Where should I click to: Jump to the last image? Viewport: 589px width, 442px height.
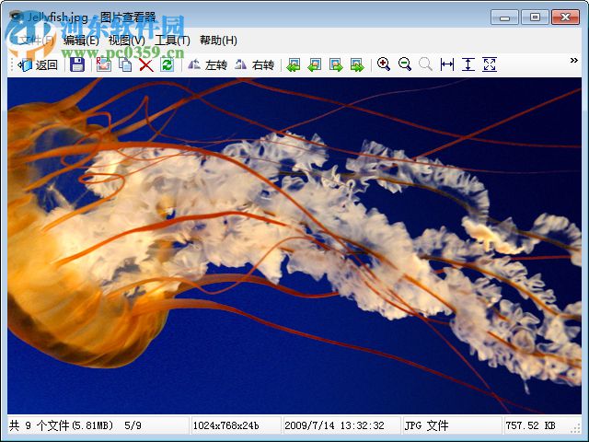(x=357, y=64)
